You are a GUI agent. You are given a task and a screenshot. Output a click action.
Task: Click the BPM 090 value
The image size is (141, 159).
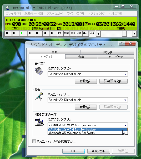click(17, 24)
